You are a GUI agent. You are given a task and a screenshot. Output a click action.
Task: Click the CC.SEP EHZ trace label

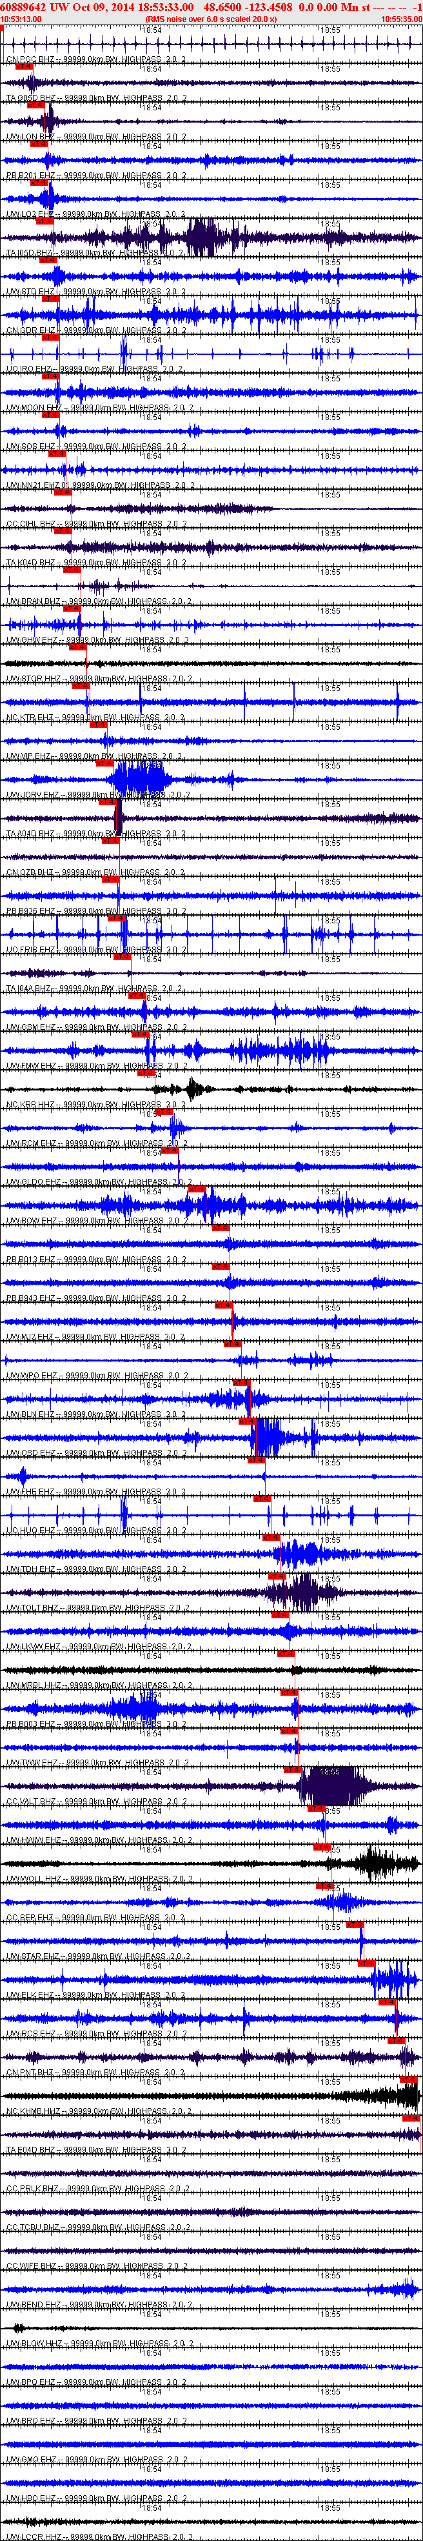coord(97,1916)
